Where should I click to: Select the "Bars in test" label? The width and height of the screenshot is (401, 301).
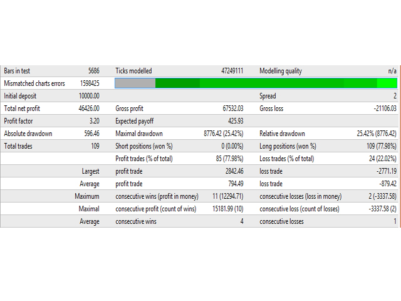pos(18,71)
